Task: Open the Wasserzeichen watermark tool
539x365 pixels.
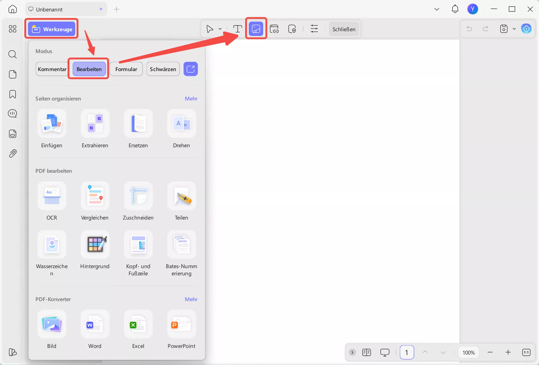Action: point(52,244)
